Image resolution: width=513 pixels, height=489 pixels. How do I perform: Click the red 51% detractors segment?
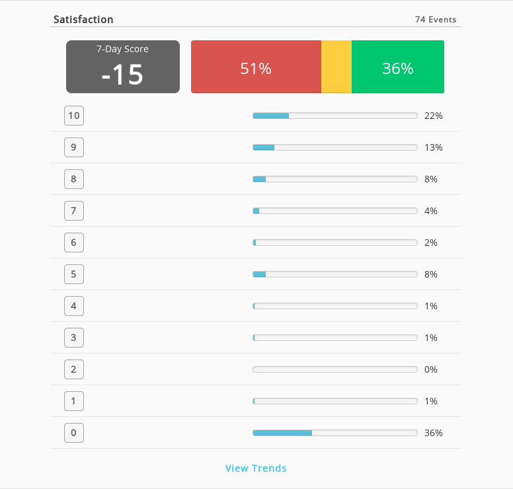pyautogui.click(x=256, y=67)
